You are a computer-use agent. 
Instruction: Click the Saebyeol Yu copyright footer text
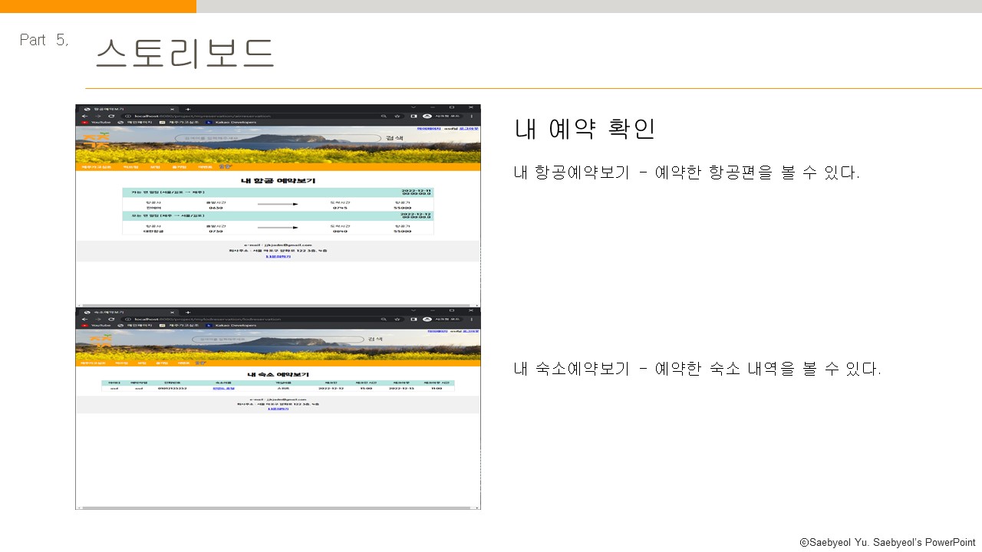(x=888, y=542)
